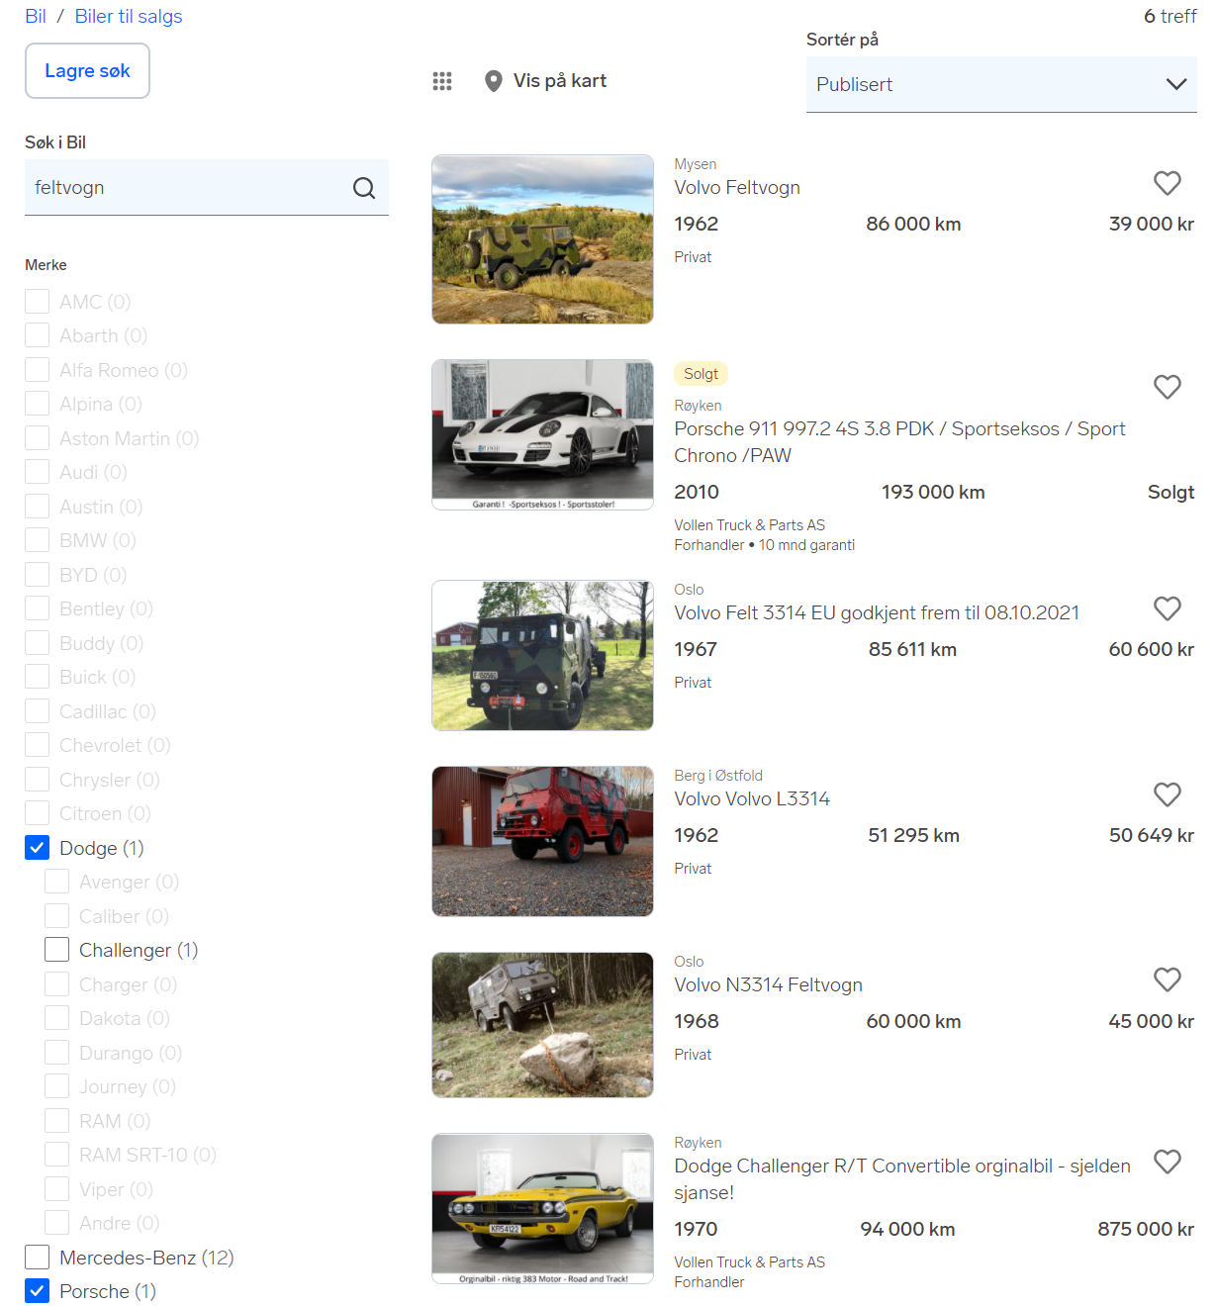Go to Biler til salgs breadcrumb
1217x1306 pixels.
point(129,17)
